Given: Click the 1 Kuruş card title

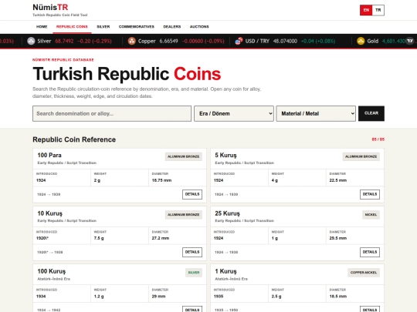Looking at the screenshot, I should pos(225,271).
